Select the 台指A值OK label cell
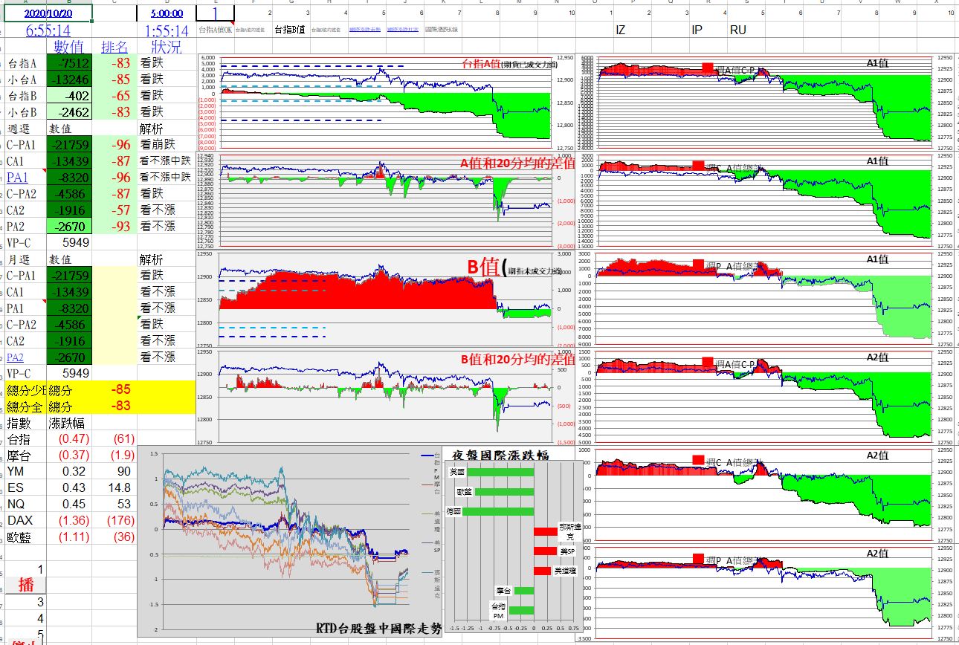 pyautogui.click(x=215, y=30)
